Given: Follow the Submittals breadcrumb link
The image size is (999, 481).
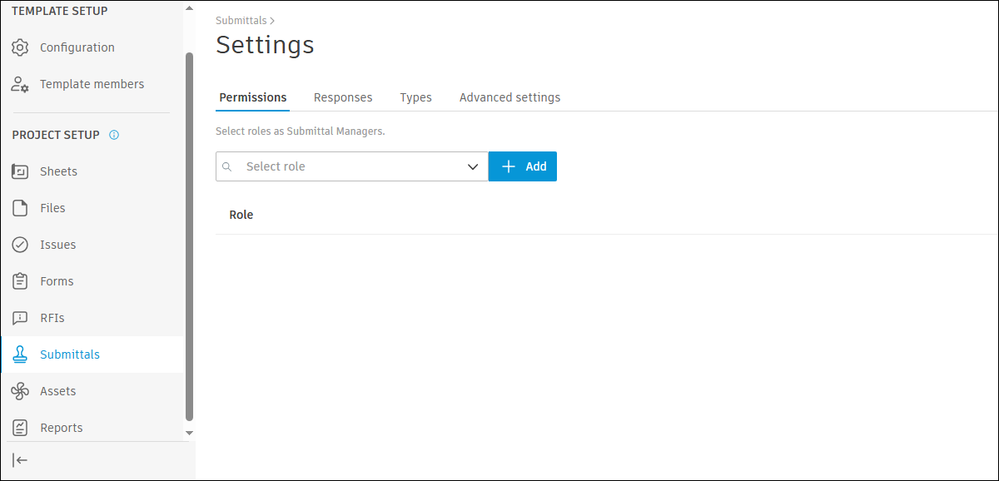Looking at the screenshot, I should click(x=241, y=20).
